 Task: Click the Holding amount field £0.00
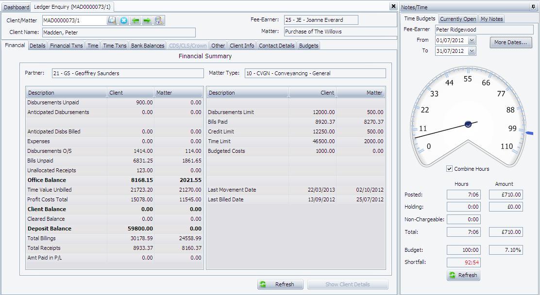[x=506, y=207]
